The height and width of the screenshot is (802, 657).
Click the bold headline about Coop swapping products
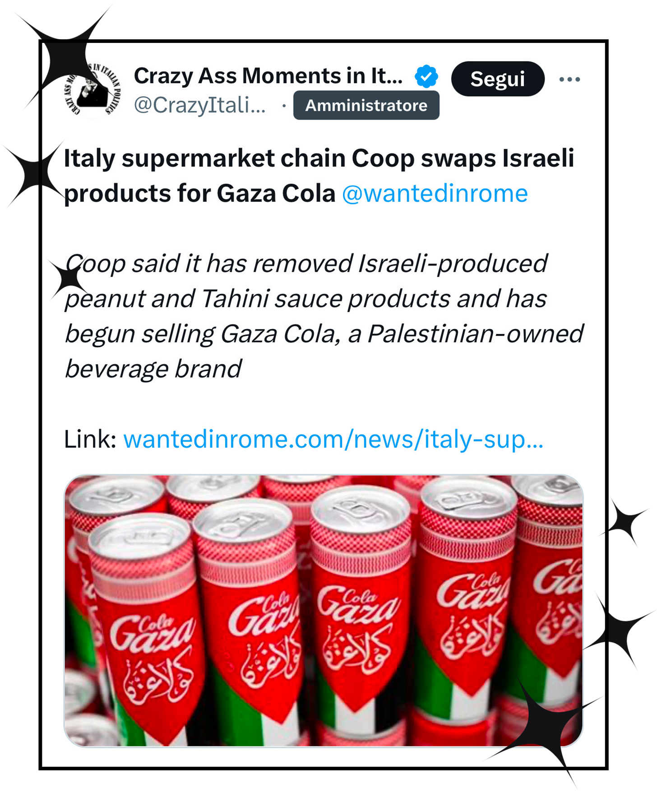(319, 176)
